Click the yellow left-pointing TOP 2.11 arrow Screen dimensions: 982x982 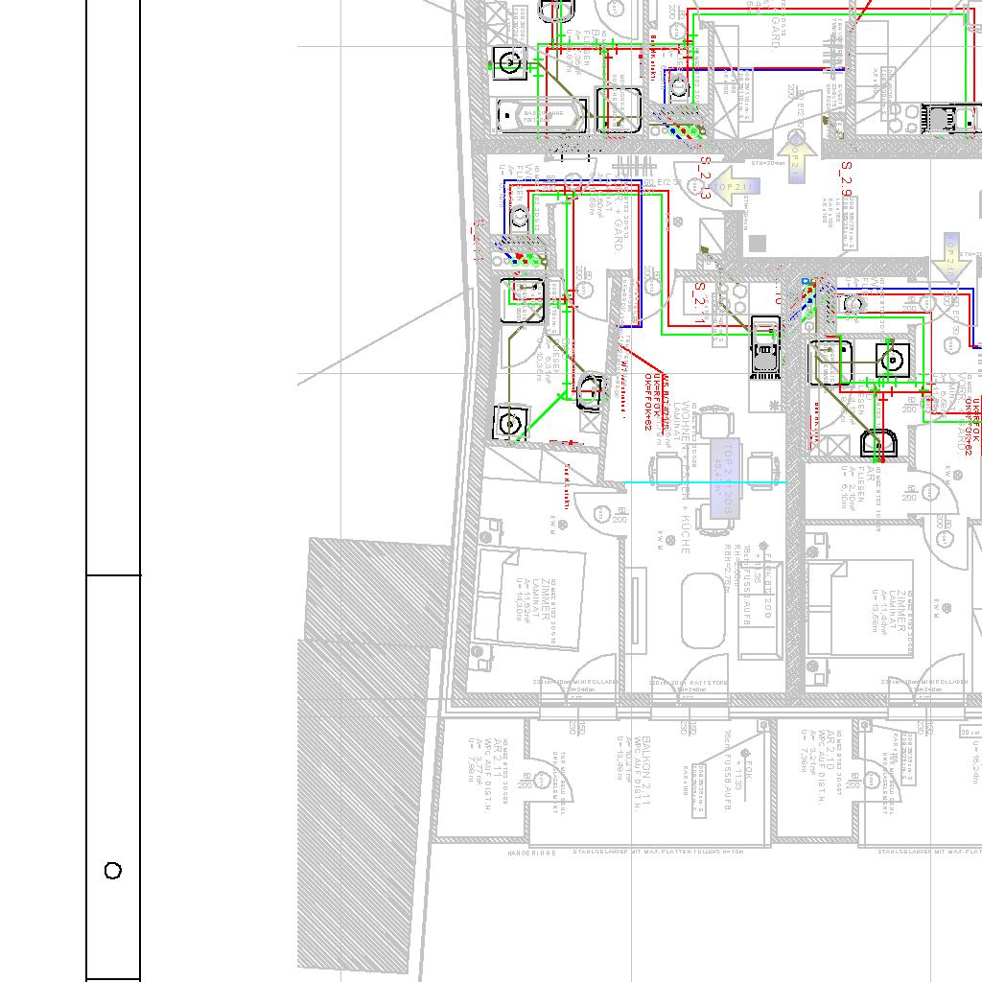pos(736,188)
